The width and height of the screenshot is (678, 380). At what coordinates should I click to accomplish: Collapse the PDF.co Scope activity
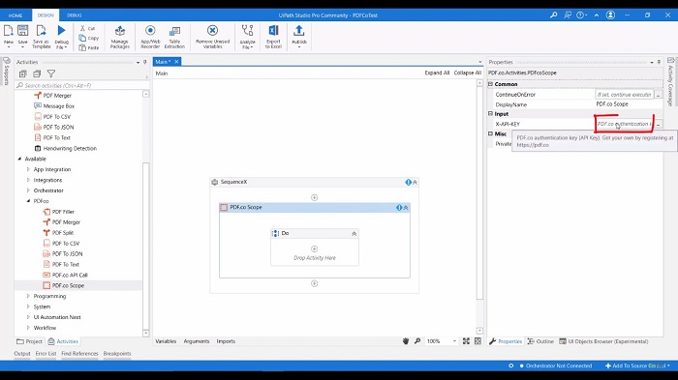point(406,208)
